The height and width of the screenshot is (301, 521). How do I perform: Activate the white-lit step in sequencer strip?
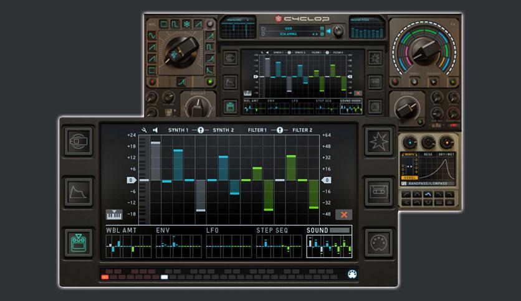pos(164,277)
